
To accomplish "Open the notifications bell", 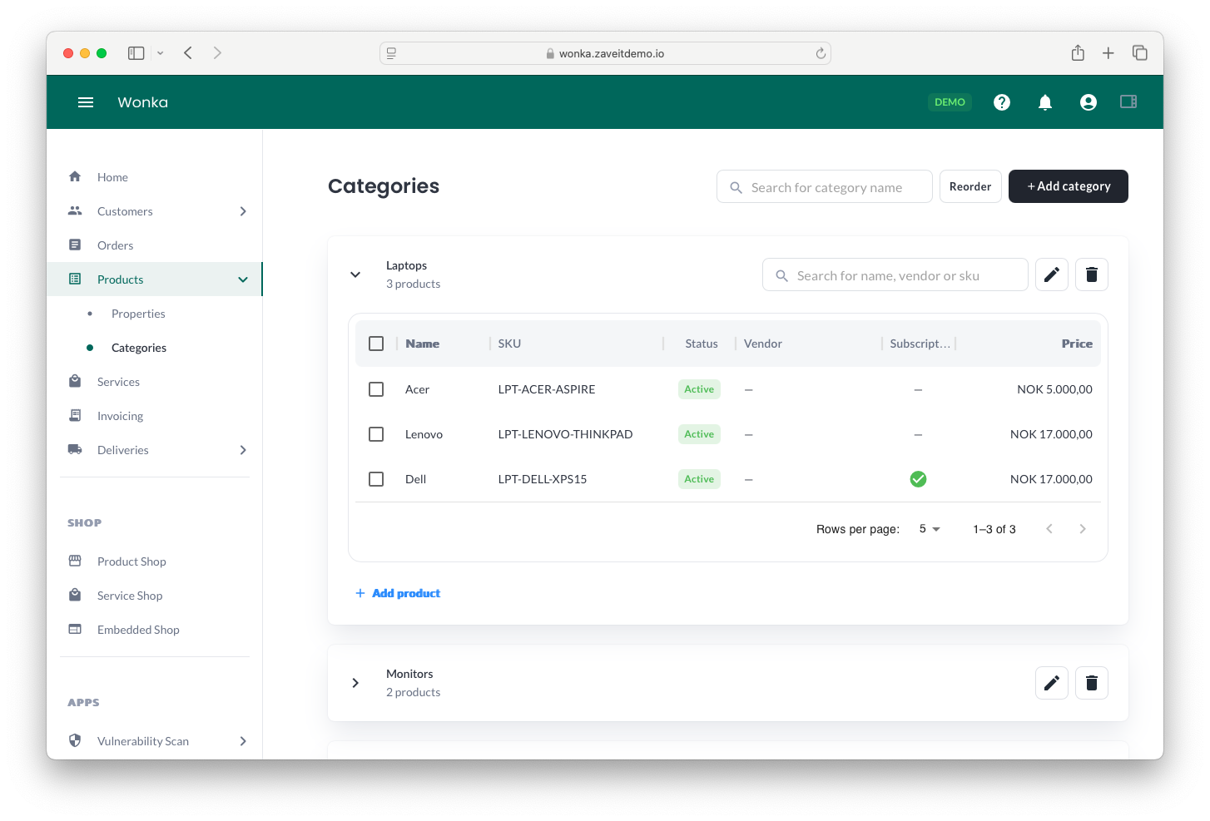I will 1045,102.
